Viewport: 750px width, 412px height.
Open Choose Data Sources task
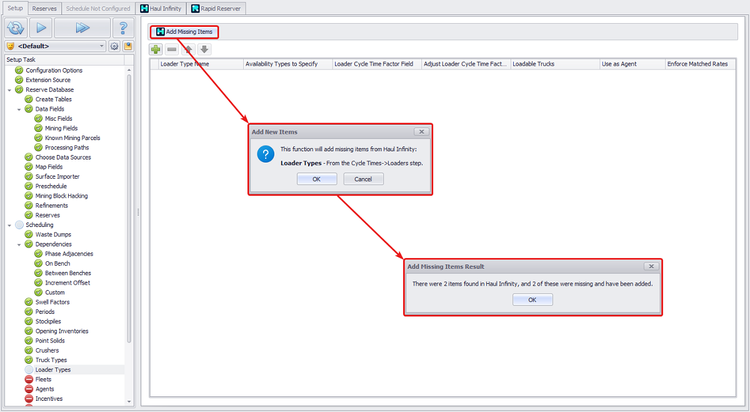[63, 158]
